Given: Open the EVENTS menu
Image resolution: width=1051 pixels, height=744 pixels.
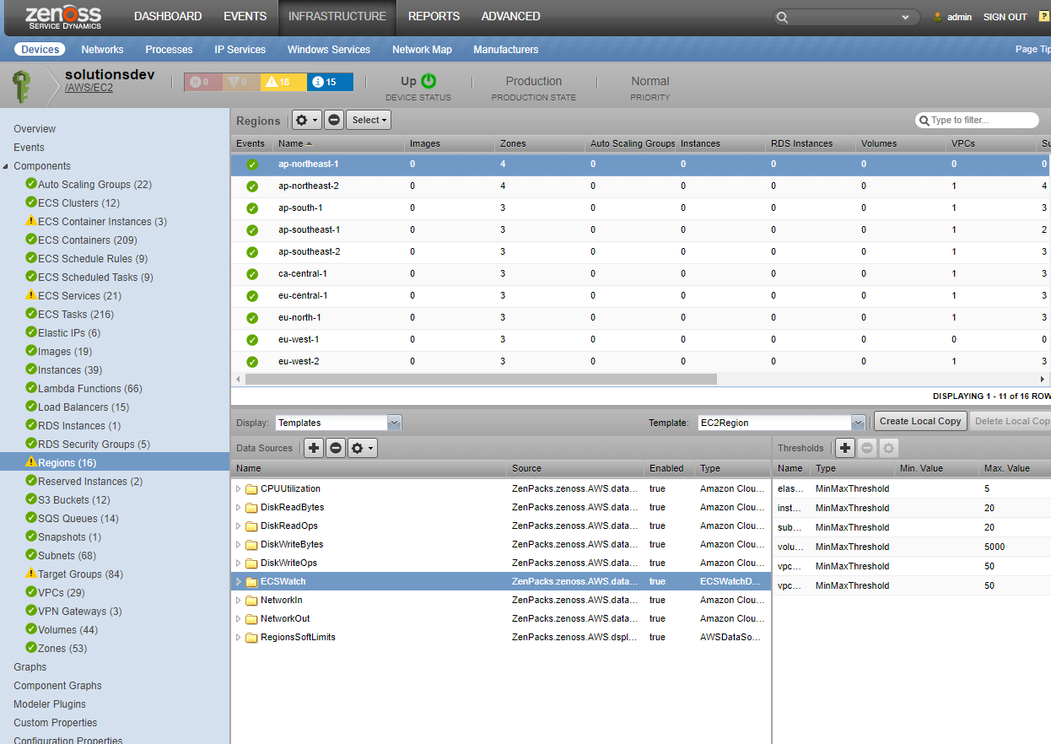Looking at the screenshot, I should (245, 16).
